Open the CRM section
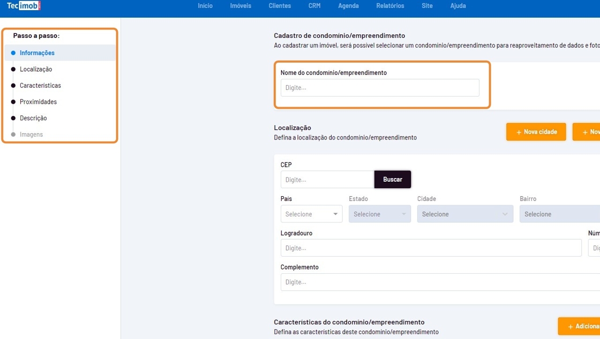The image size is (600, 339). pos(314,6)
